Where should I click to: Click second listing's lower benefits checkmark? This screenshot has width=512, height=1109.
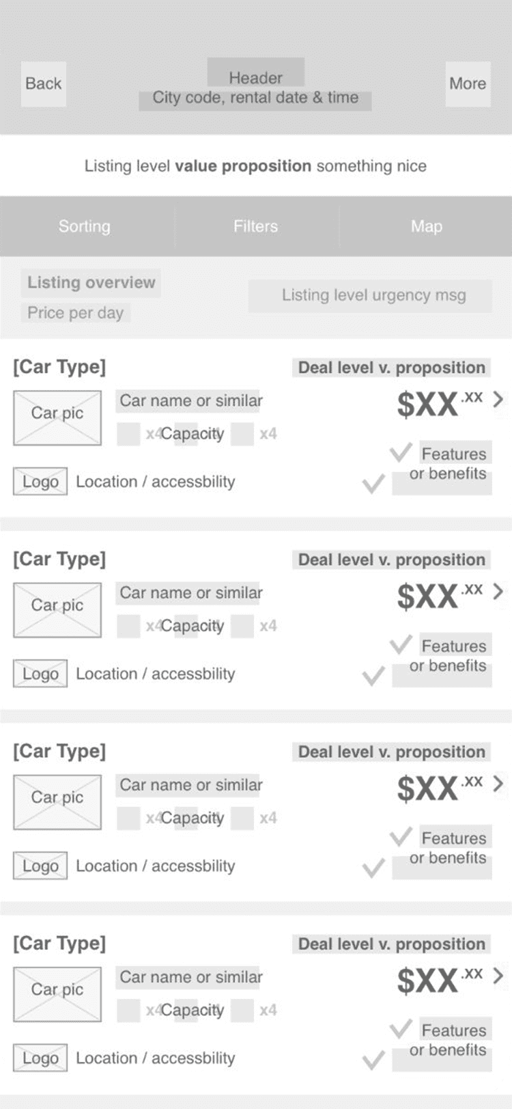[x=373, y=676]
